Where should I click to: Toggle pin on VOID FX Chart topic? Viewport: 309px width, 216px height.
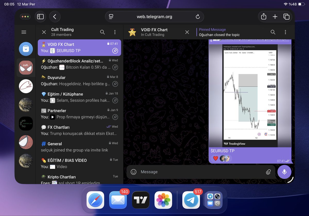tap(115, 51)
